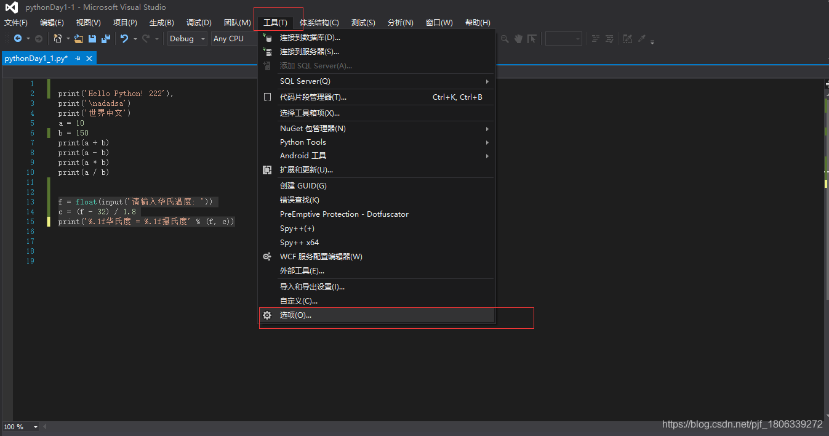
Task: Open the 调试(D) menu
Action: coord(198,22)
